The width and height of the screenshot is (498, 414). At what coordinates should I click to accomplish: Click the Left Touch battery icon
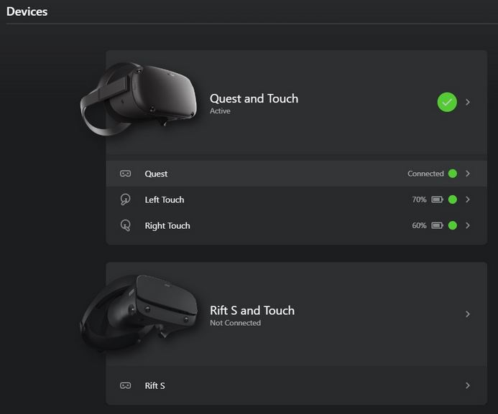coord(437,199)
